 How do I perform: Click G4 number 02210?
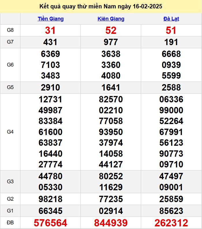[x=111, y=110]
